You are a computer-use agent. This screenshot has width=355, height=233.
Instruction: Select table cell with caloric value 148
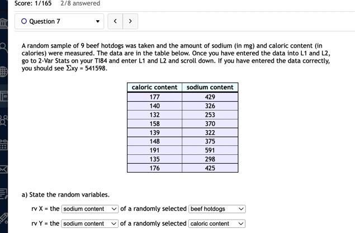tap(155, 141)
